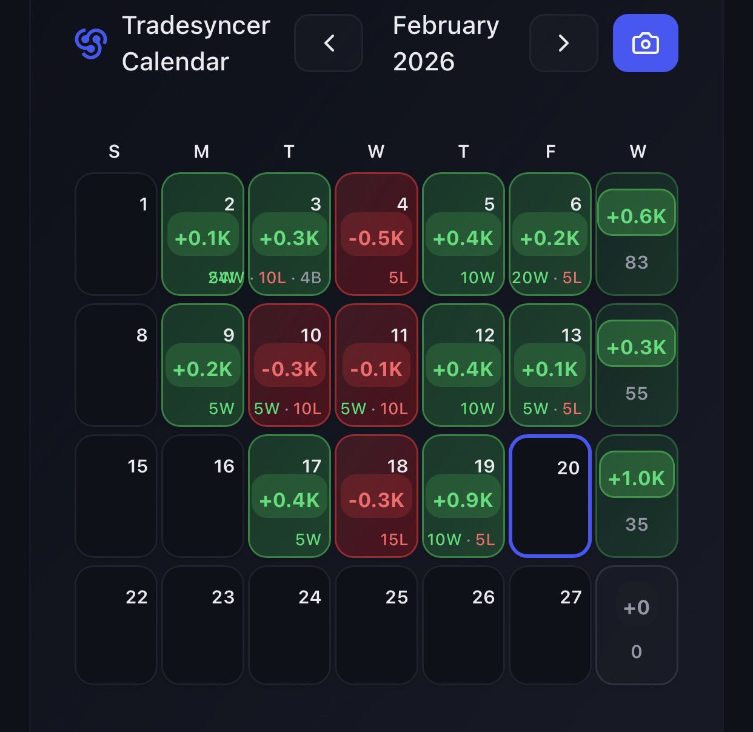Image resolution: width=753 pixels, height=732 pixels.
Task: Open February 12 profit day
Action: pos(463,365)
